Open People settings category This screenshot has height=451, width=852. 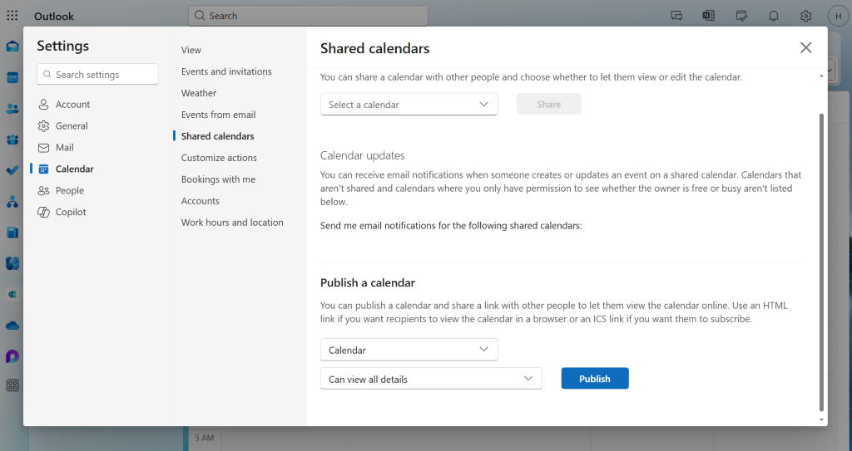70,190
